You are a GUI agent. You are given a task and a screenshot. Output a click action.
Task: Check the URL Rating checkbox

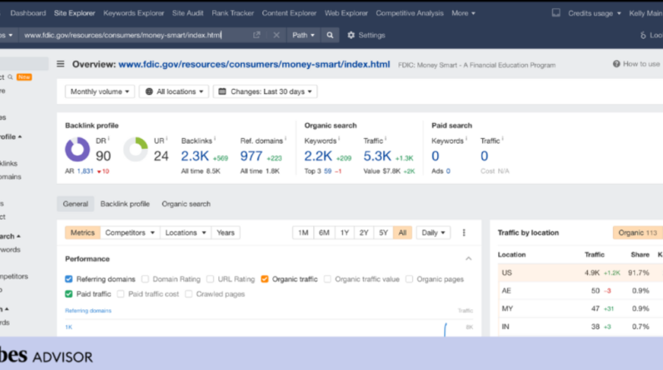point(210,279)
